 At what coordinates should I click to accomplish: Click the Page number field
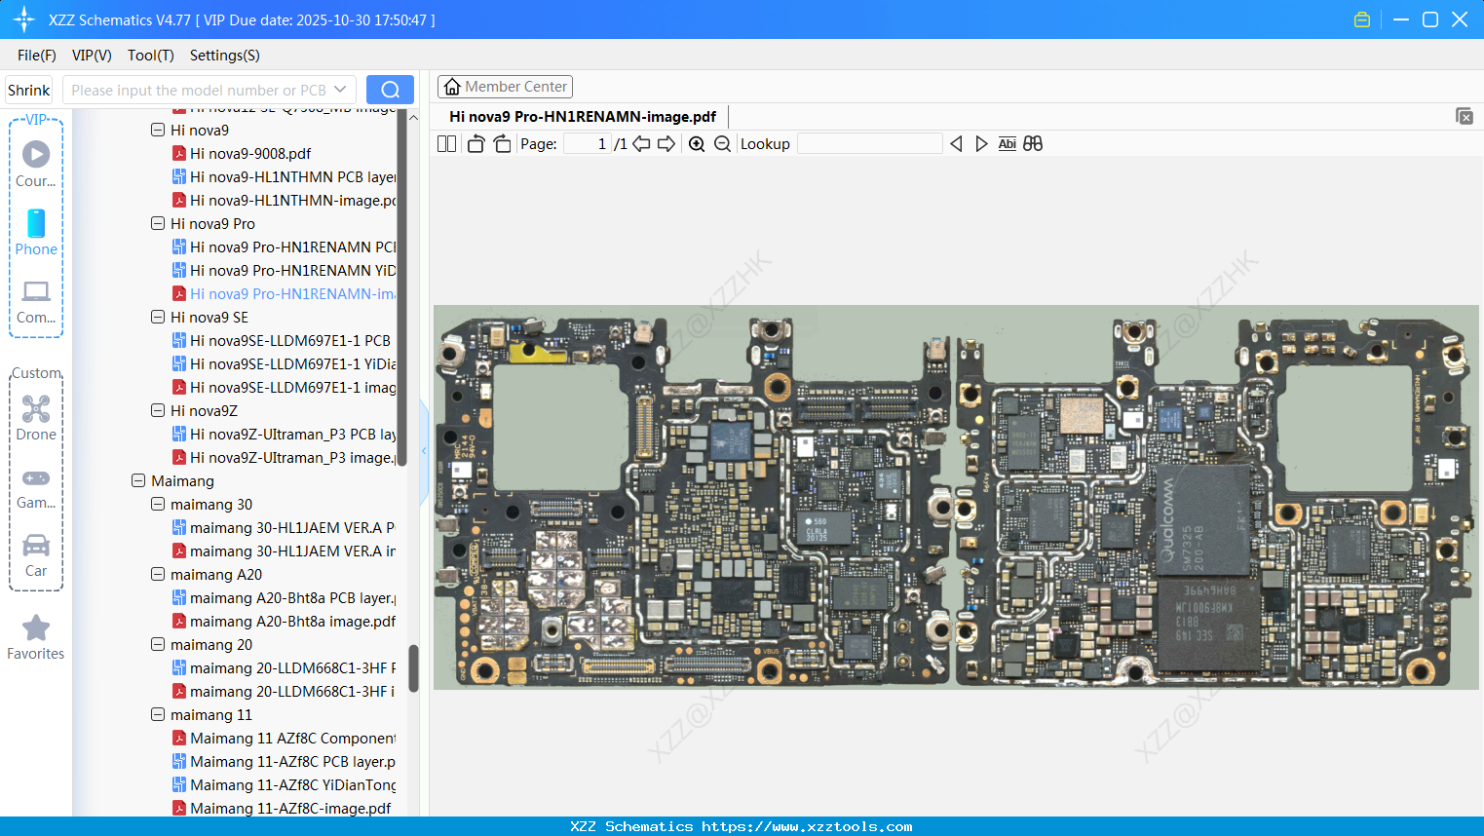pos(588,143)
